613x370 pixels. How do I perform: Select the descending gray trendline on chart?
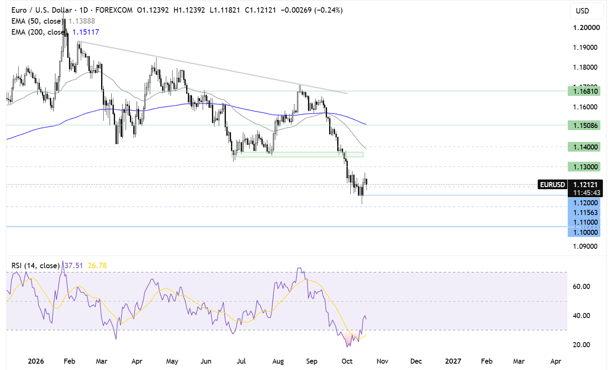[x=212, y=67]
